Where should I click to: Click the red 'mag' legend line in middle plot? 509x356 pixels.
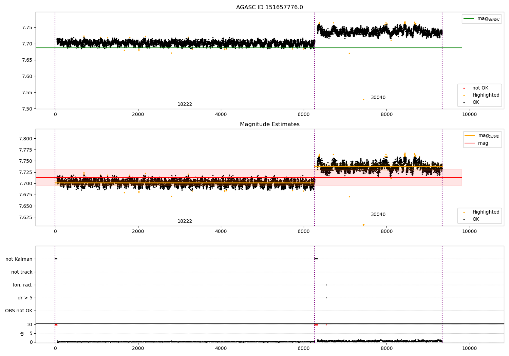(470, 143)
